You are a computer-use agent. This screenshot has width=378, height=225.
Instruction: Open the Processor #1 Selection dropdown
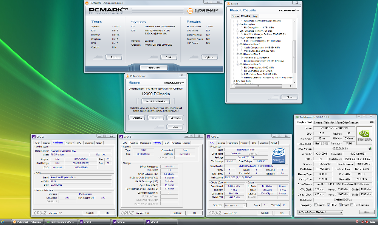[x=235, y=205]
